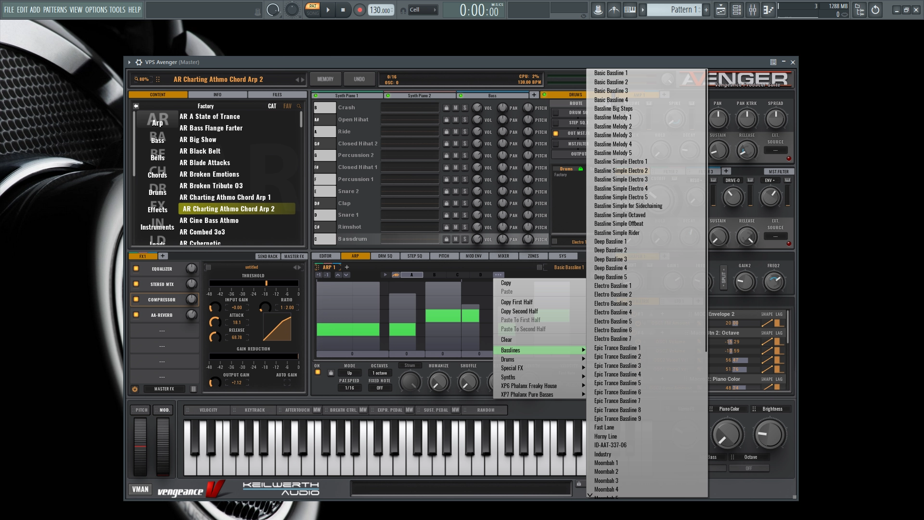Click the stop button in FL transport
924x520 pixels.
pos(343,10)
